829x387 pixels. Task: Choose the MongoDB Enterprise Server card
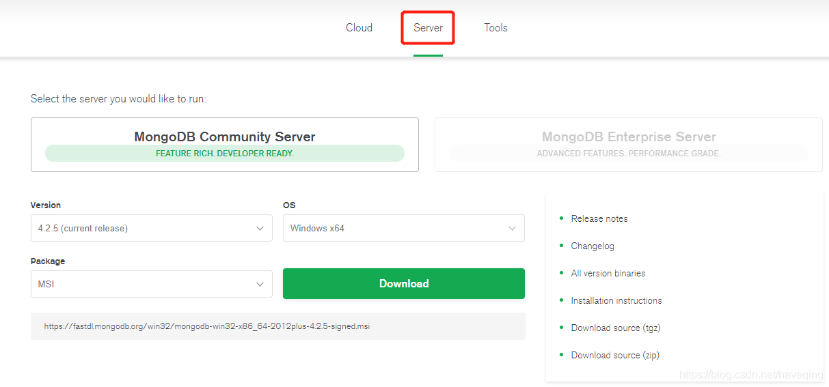tap(629, 145)
